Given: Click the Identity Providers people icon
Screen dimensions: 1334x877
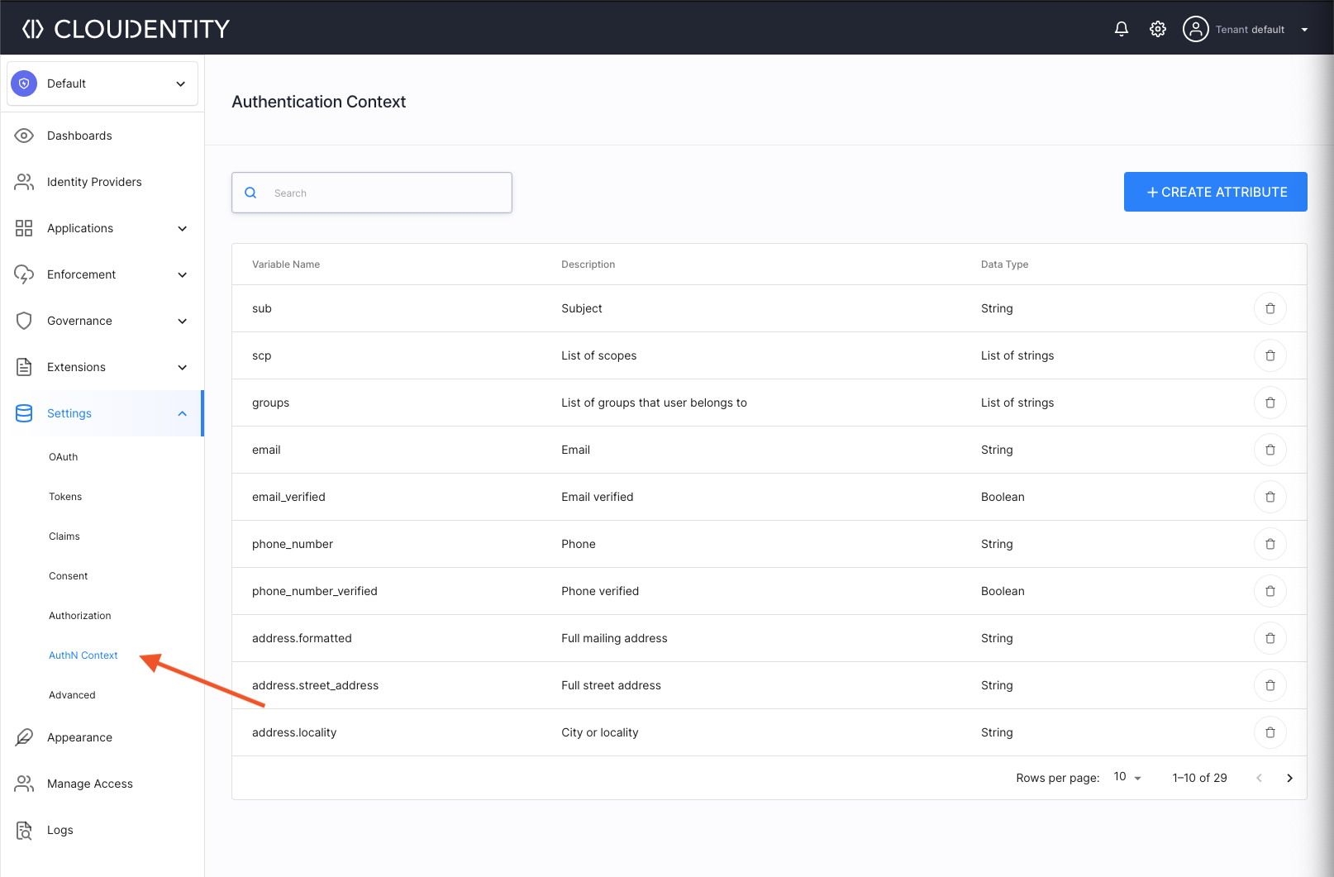Looking at the screenshot, I should tap(24, 182).
